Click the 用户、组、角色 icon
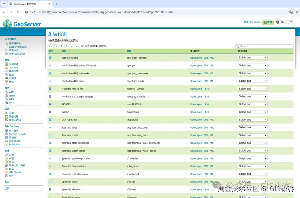This screenshot has height=198, width=300. click(6, 165)
